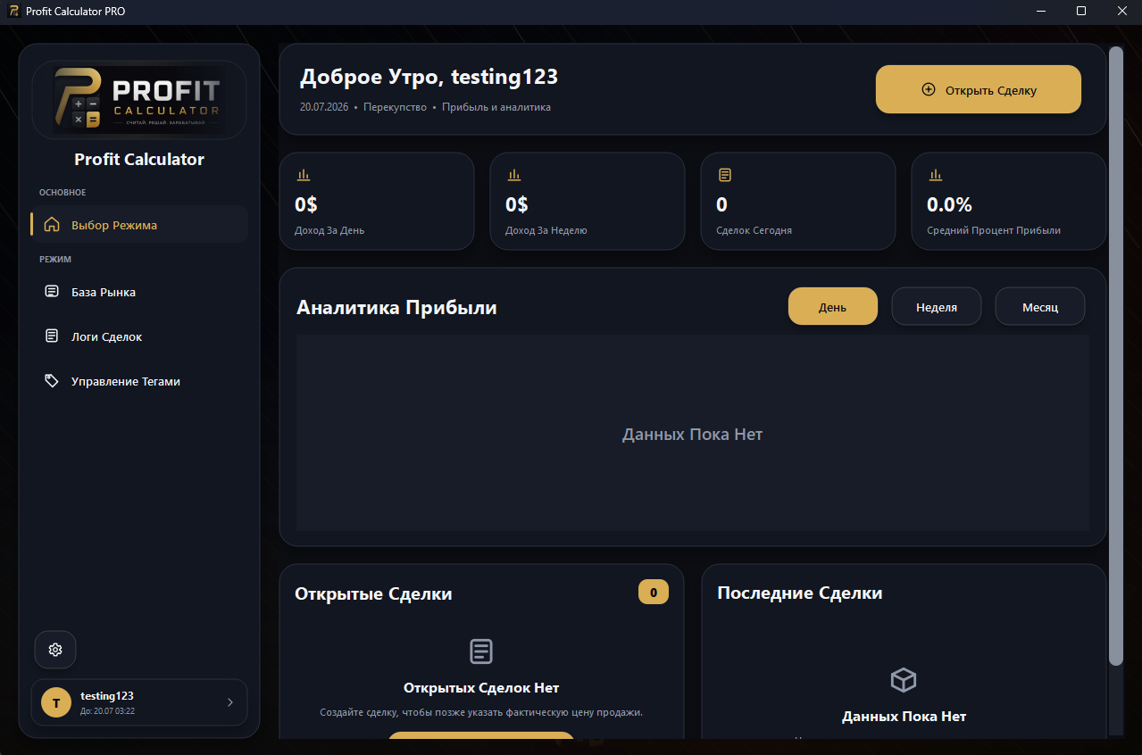
Task: Click the Доход За Неделю label
Action: (546, 230)
